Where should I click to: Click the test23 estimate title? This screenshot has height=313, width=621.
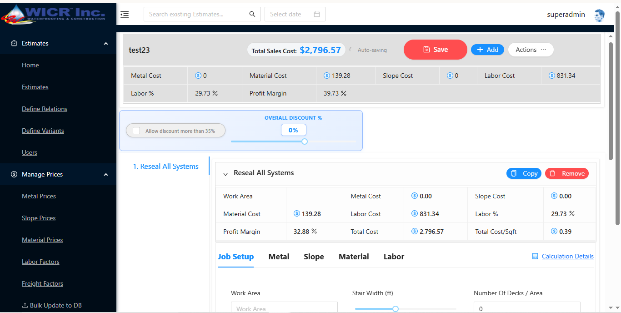[x=139, y=50]
